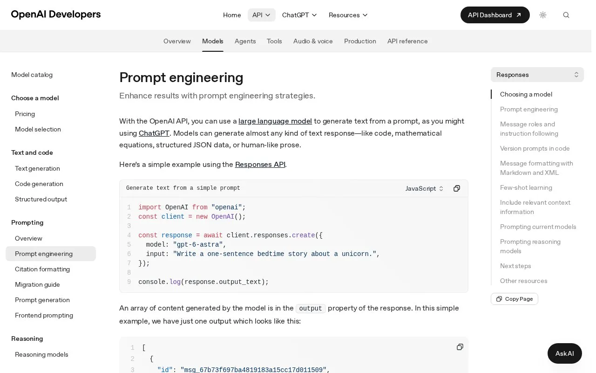Open Text generation in the sidebar
This screenshot has height=373, width=596.
coord(37,168)
